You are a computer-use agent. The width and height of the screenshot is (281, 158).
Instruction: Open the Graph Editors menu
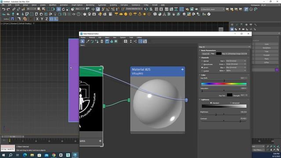tap(77, 5)
